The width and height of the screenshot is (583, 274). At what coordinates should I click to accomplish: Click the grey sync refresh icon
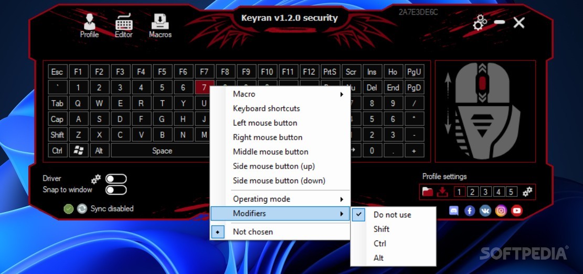[82, 209]
